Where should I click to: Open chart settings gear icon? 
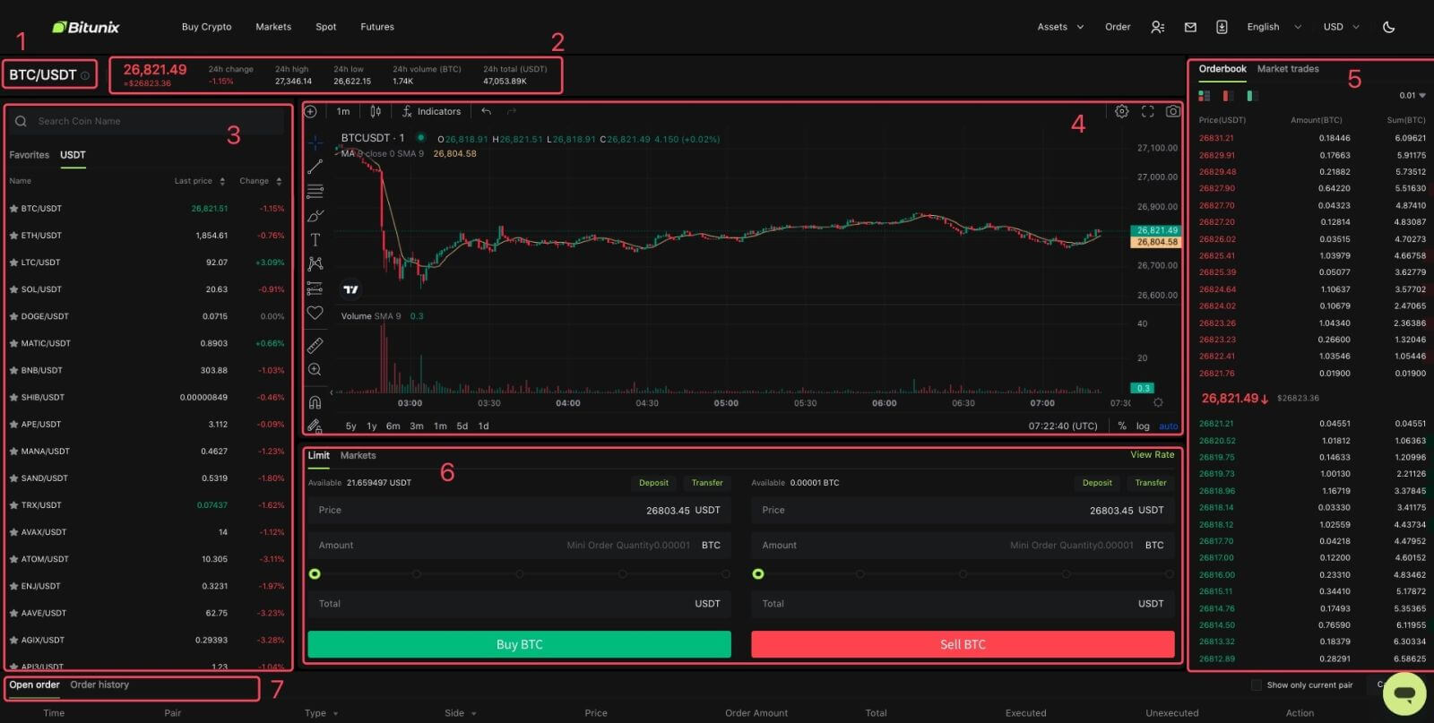coord(1121,112)
